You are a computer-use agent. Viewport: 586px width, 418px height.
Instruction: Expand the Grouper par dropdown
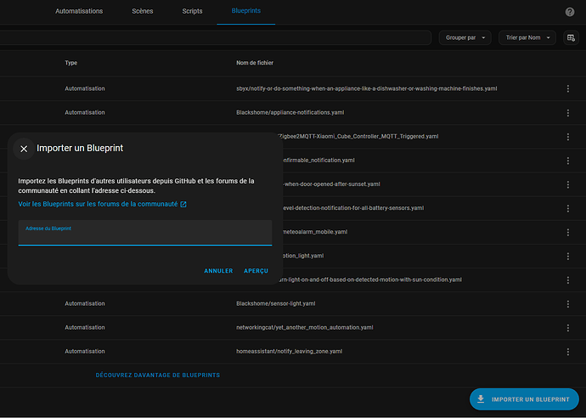click(x=465, y=37)
